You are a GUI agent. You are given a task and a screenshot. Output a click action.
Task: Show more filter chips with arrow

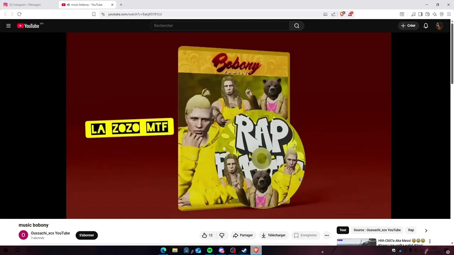tap(426, 230)
